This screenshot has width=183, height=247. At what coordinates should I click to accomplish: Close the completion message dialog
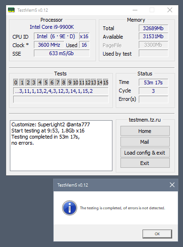tap(172, 185)
